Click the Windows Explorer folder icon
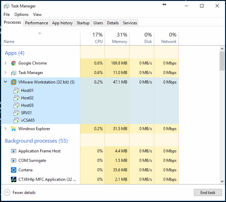 13,129
